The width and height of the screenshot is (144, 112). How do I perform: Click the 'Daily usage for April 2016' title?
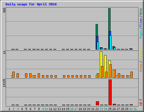[31, 4]
